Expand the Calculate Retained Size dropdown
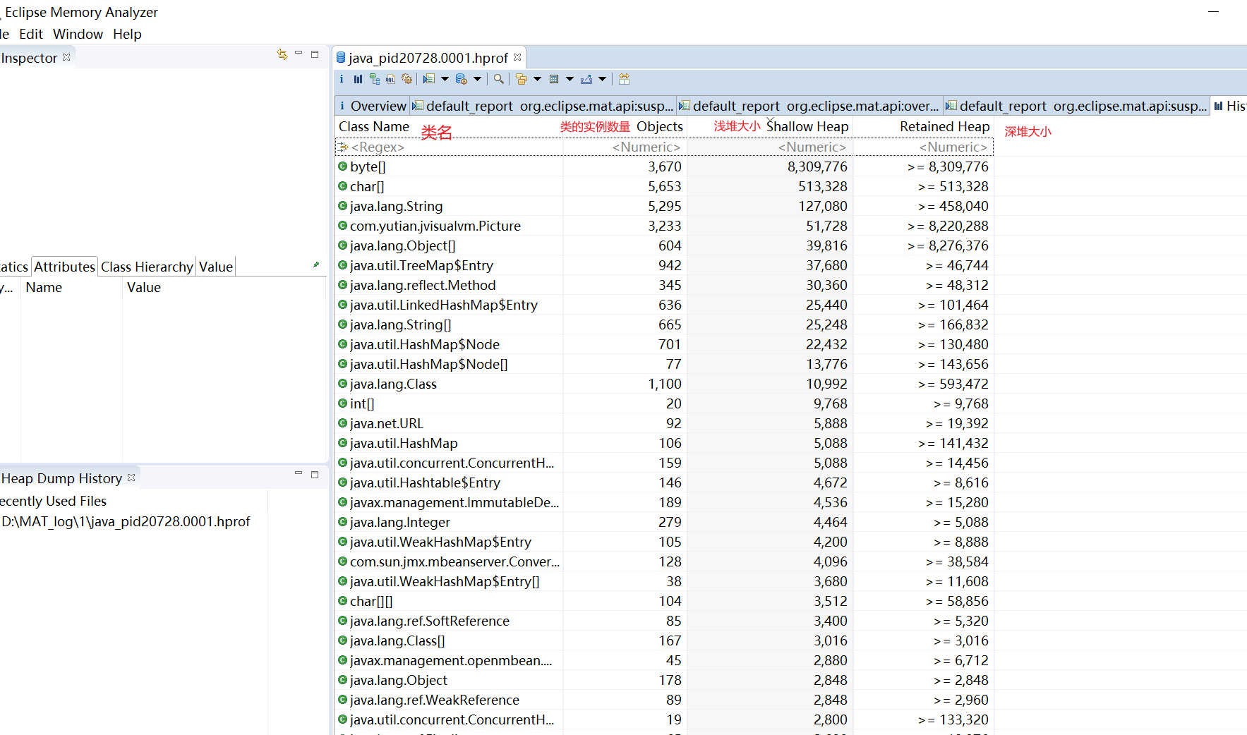The image size is (1247, 735). (x=570, y=79)
